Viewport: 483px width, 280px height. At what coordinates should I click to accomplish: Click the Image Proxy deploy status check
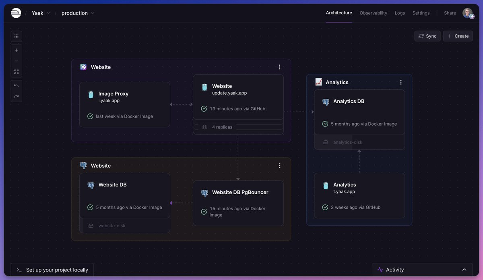pos(91,116)
